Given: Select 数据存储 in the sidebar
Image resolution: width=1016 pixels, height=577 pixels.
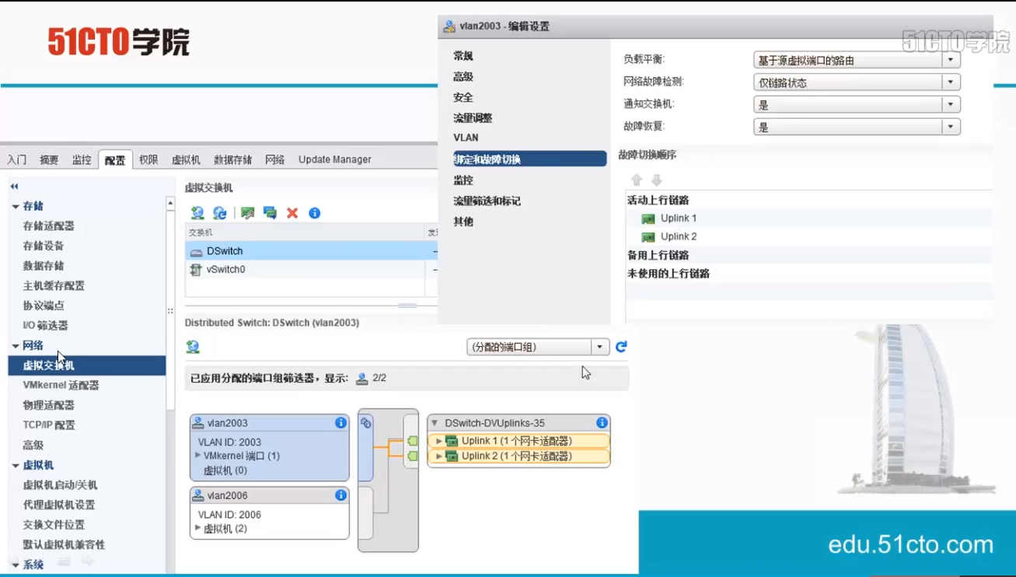Looking at the screenshot, I should click(44, 266).
